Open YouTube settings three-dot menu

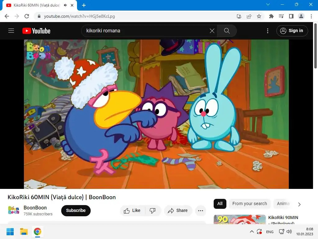pos(268,31)
